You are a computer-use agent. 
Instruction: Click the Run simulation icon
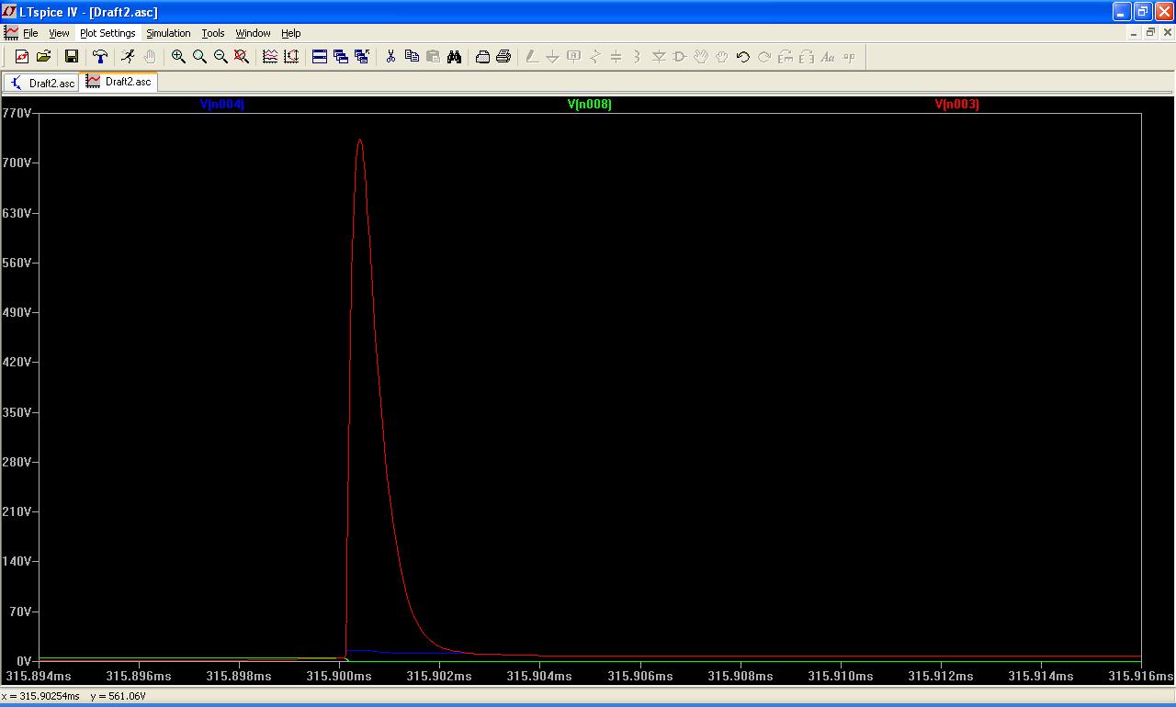click(128, 57)
